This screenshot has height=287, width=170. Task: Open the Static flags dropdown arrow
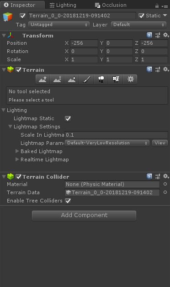(x=165, y=16)
